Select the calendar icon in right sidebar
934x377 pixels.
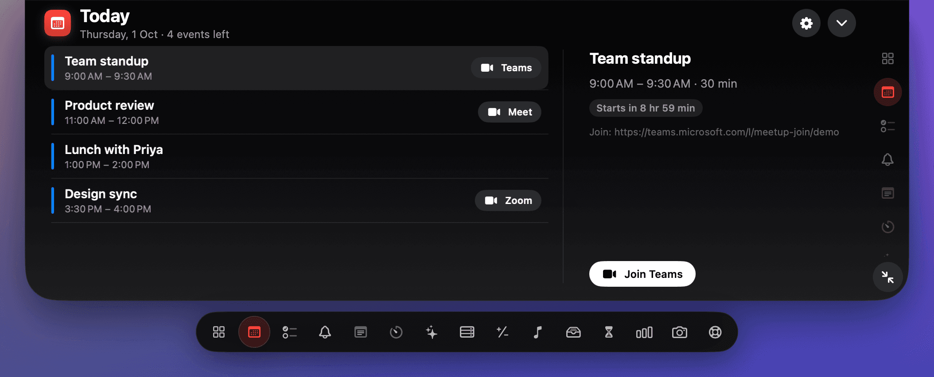pyautogui.click(x=887, y=92)
